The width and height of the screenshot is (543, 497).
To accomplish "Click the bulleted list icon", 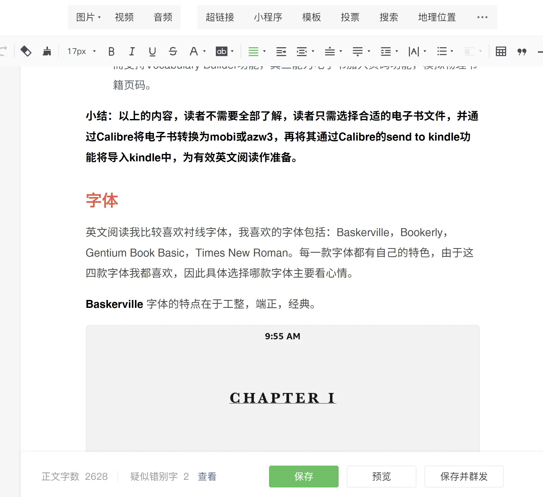I will pos(442,51).
